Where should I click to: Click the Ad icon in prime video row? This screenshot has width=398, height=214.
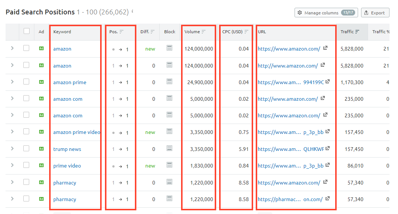point(41,165)
